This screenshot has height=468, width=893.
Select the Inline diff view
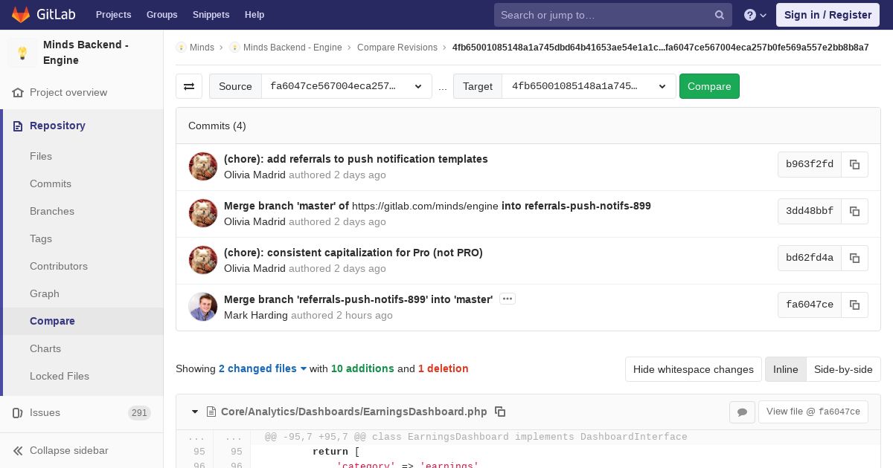click(x=785, y=369)
